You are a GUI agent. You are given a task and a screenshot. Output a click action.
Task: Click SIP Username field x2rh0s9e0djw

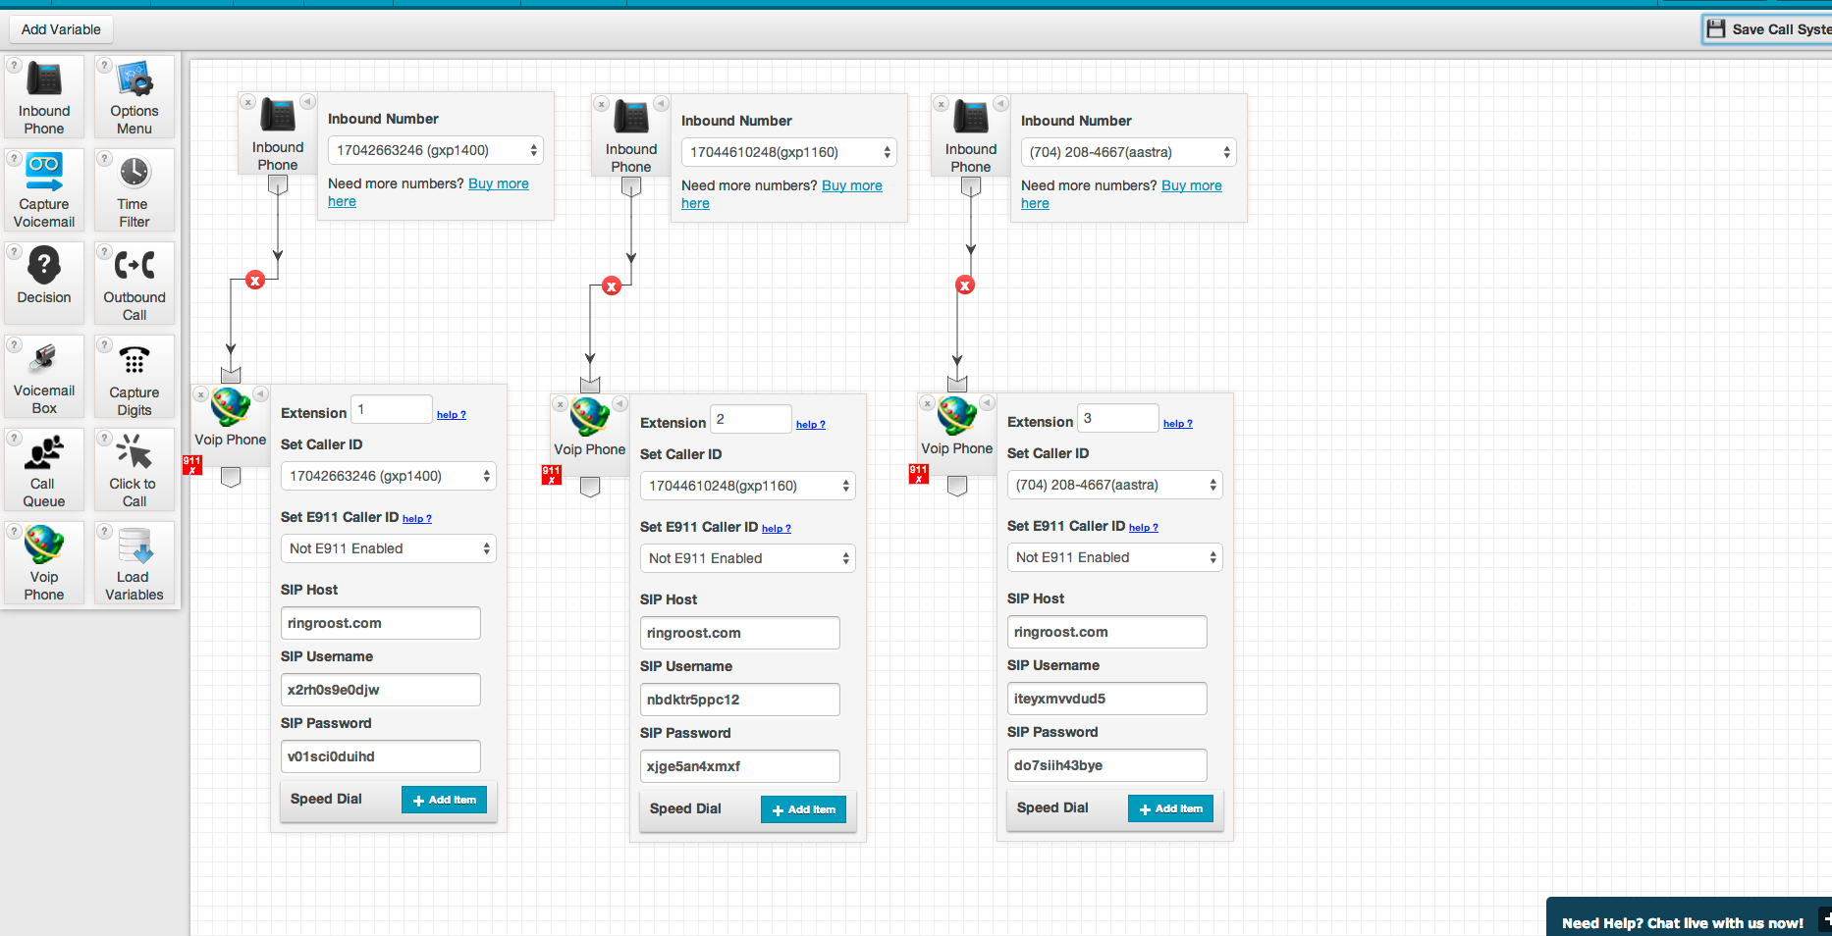(381, 690)
